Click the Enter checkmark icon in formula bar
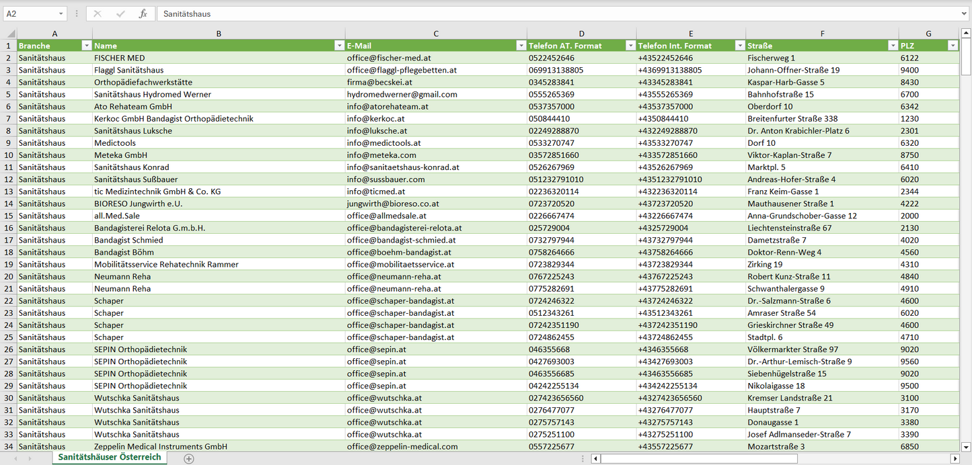The height and width of the screenshot is (465, 972). click(120, 13)
